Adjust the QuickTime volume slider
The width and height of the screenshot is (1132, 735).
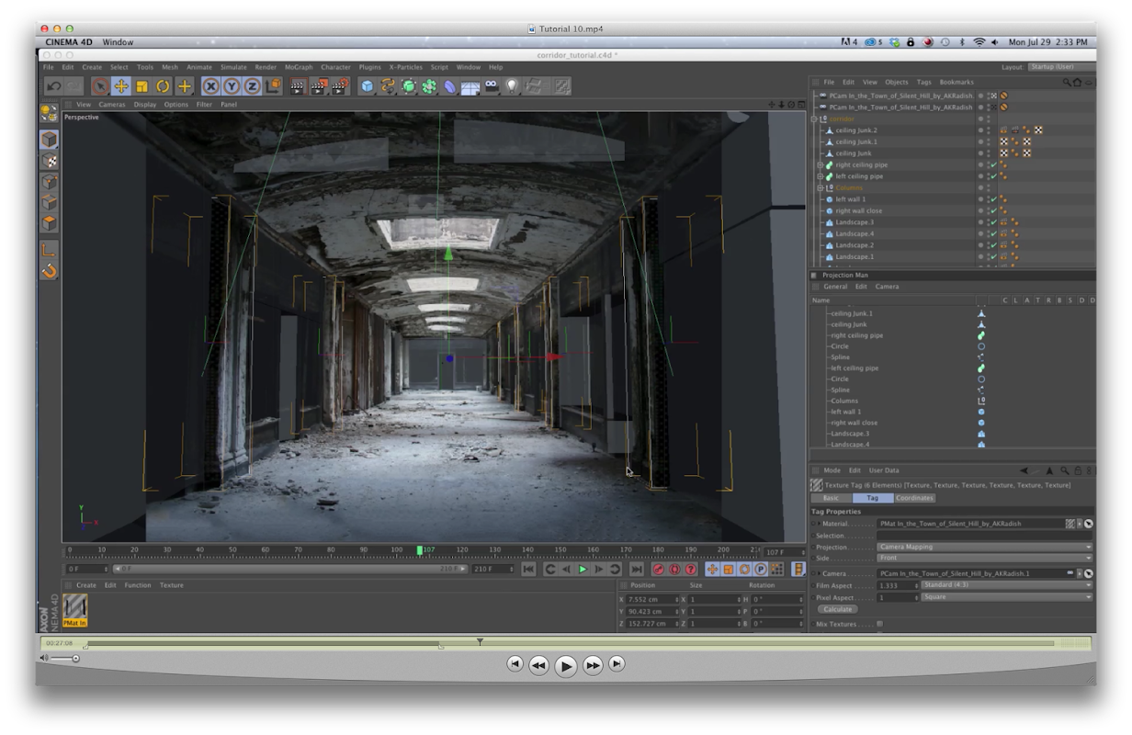(x=75, y=658)
